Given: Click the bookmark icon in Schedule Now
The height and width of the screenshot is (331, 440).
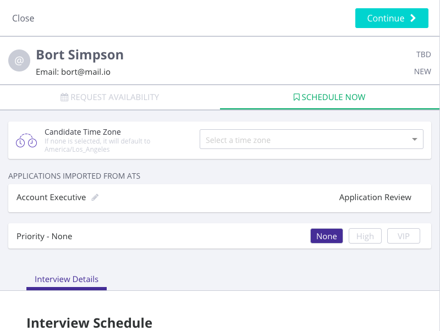Looking at the screenshot, I should 296,97.
